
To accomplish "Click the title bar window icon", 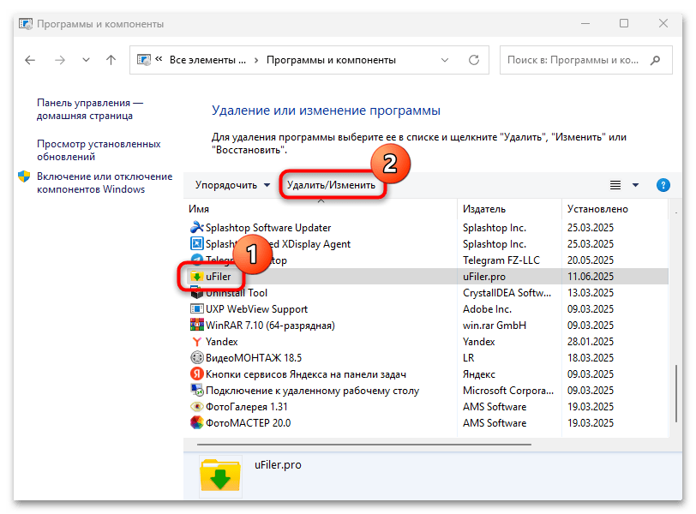I will coord(26,24).
